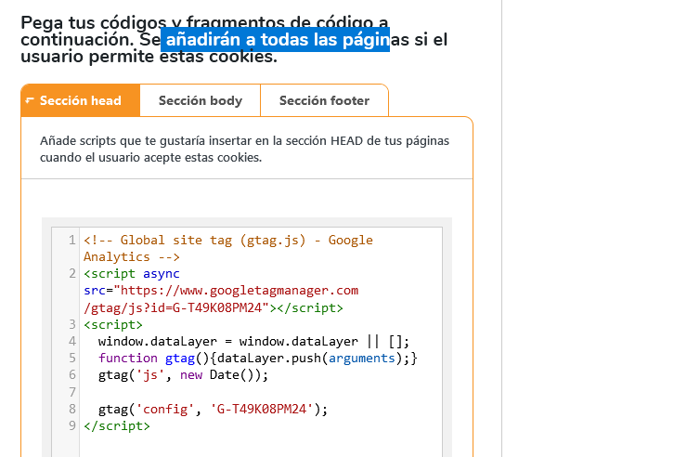Click the window.dataLayer assignment line
Screen dimensions: 674x457
tap(253, 341)
